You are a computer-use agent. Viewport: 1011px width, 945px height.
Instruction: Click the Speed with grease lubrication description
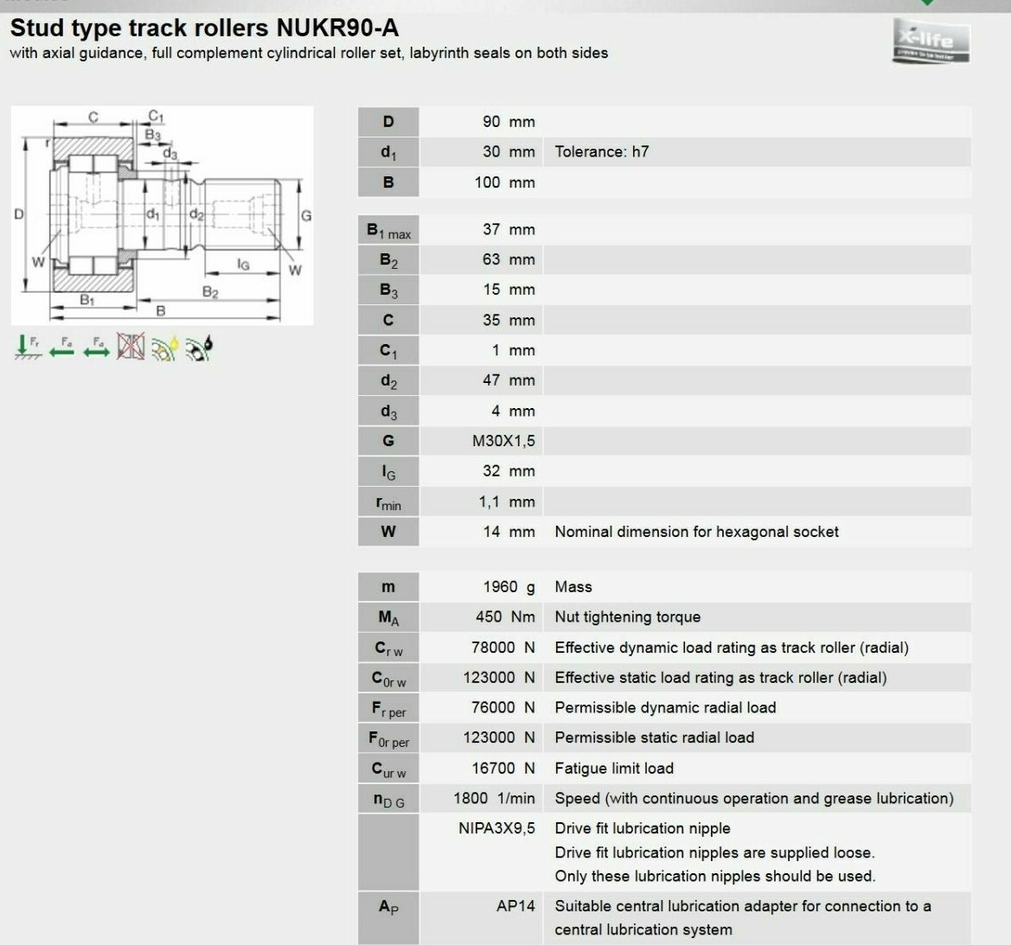pos(754,798)
